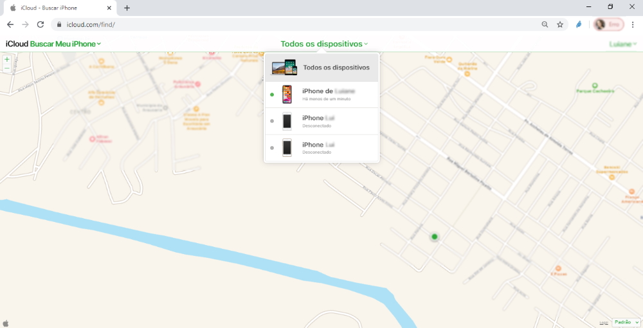
Task: Click the padlock site info icon
Action: (x=59, y=24)
